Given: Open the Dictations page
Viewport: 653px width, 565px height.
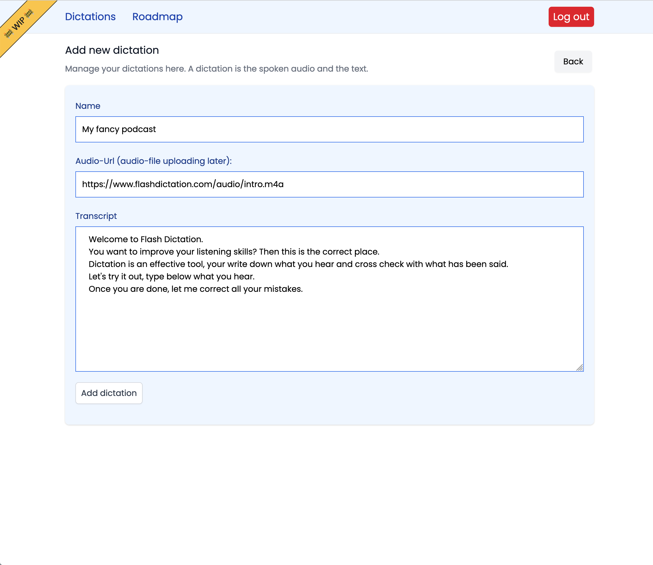Looking at the screenshot, I should pyautogui.click(x=90, y=17).
